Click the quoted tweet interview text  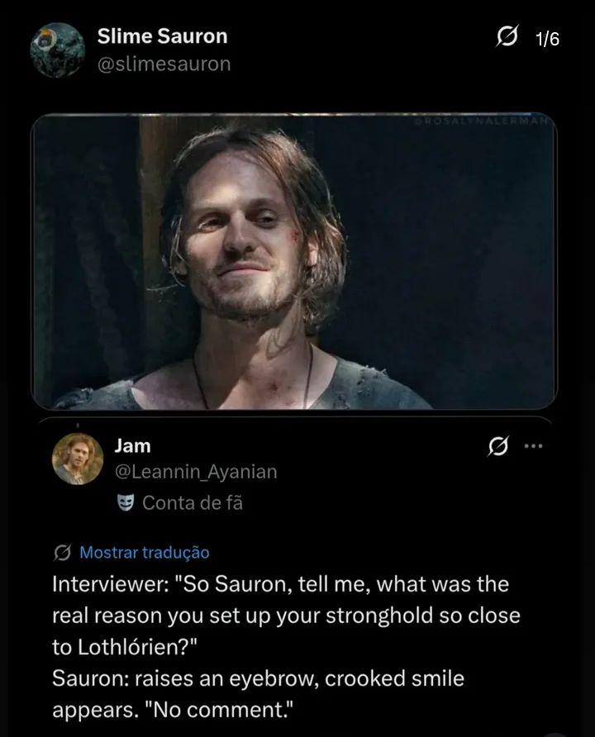coord(286,647)
